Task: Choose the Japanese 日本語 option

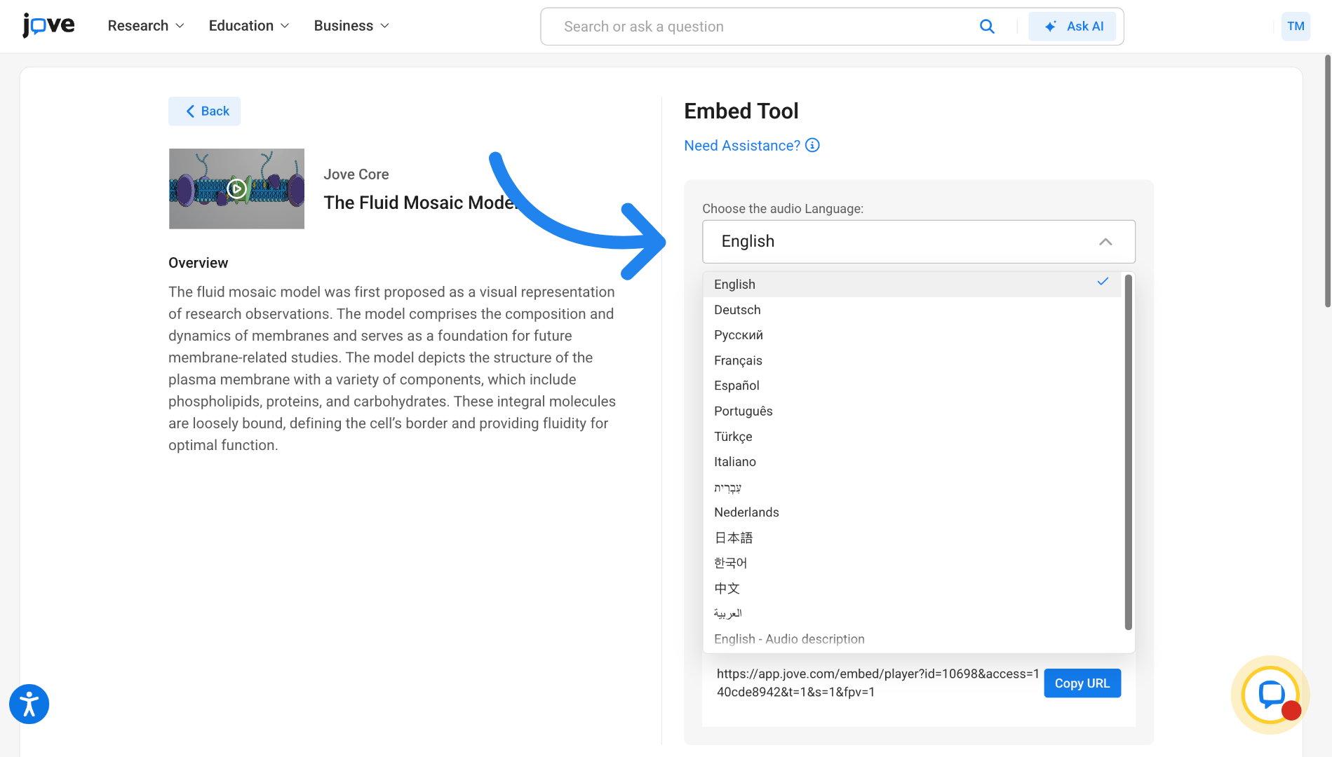Action: click(913, 538)
